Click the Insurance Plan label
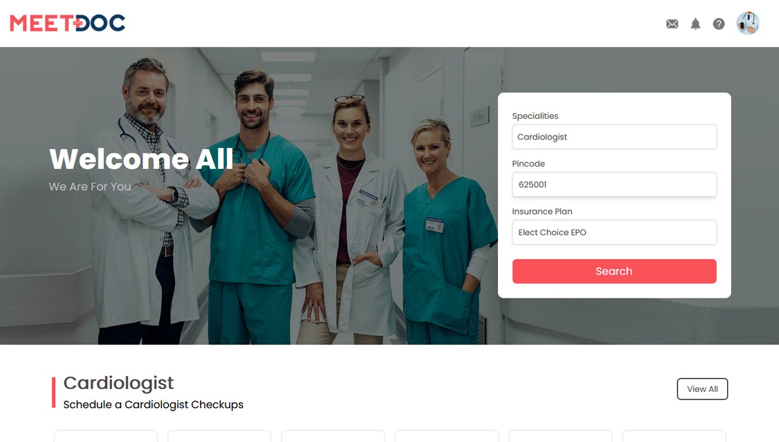 click(x=542, y=211)
